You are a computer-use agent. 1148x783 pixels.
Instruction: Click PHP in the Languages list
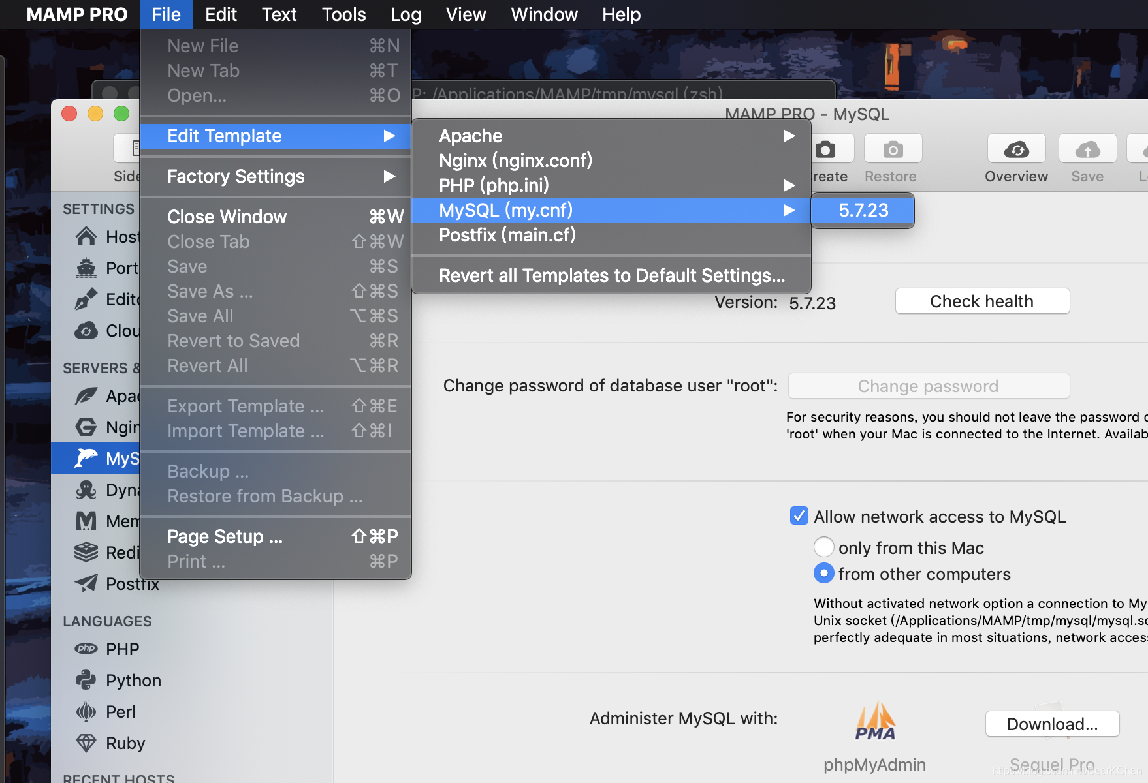pyautogui.click(x=123, y=649)
